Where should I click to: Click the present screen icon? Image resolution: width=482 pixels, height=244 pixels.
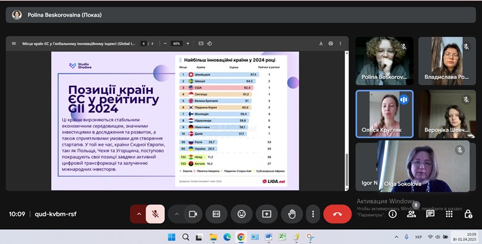click(x=266, y=214)
